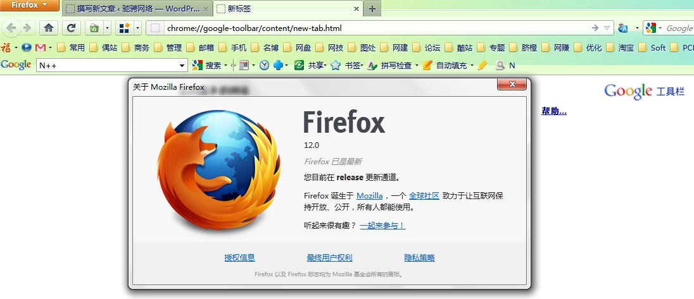Open the 优化 bookmark folder
This screenshot has height=299, width=694.
[x=588, y=47]
